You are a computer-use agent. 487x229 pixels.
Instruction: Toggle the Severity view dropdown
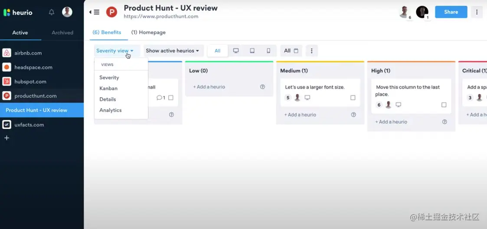point(115,51)
